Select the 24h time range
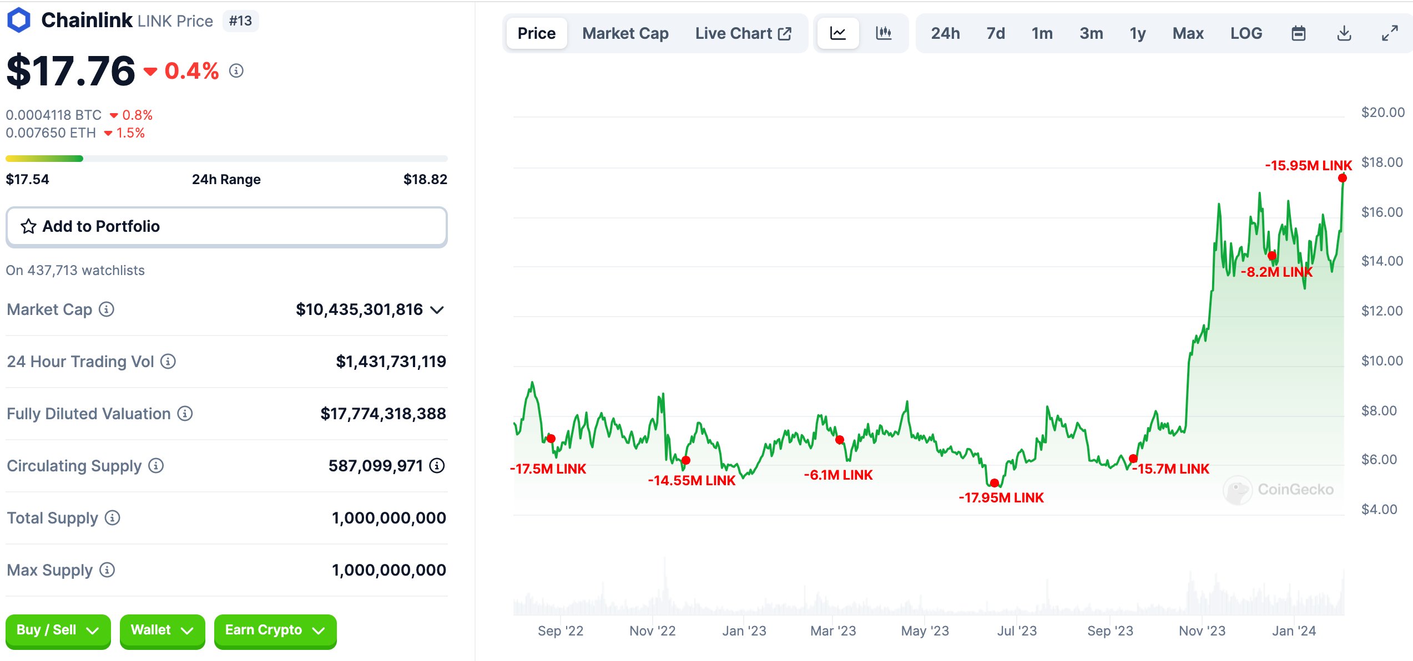Viewport: 1413px width, 661px height. (945, 33)
